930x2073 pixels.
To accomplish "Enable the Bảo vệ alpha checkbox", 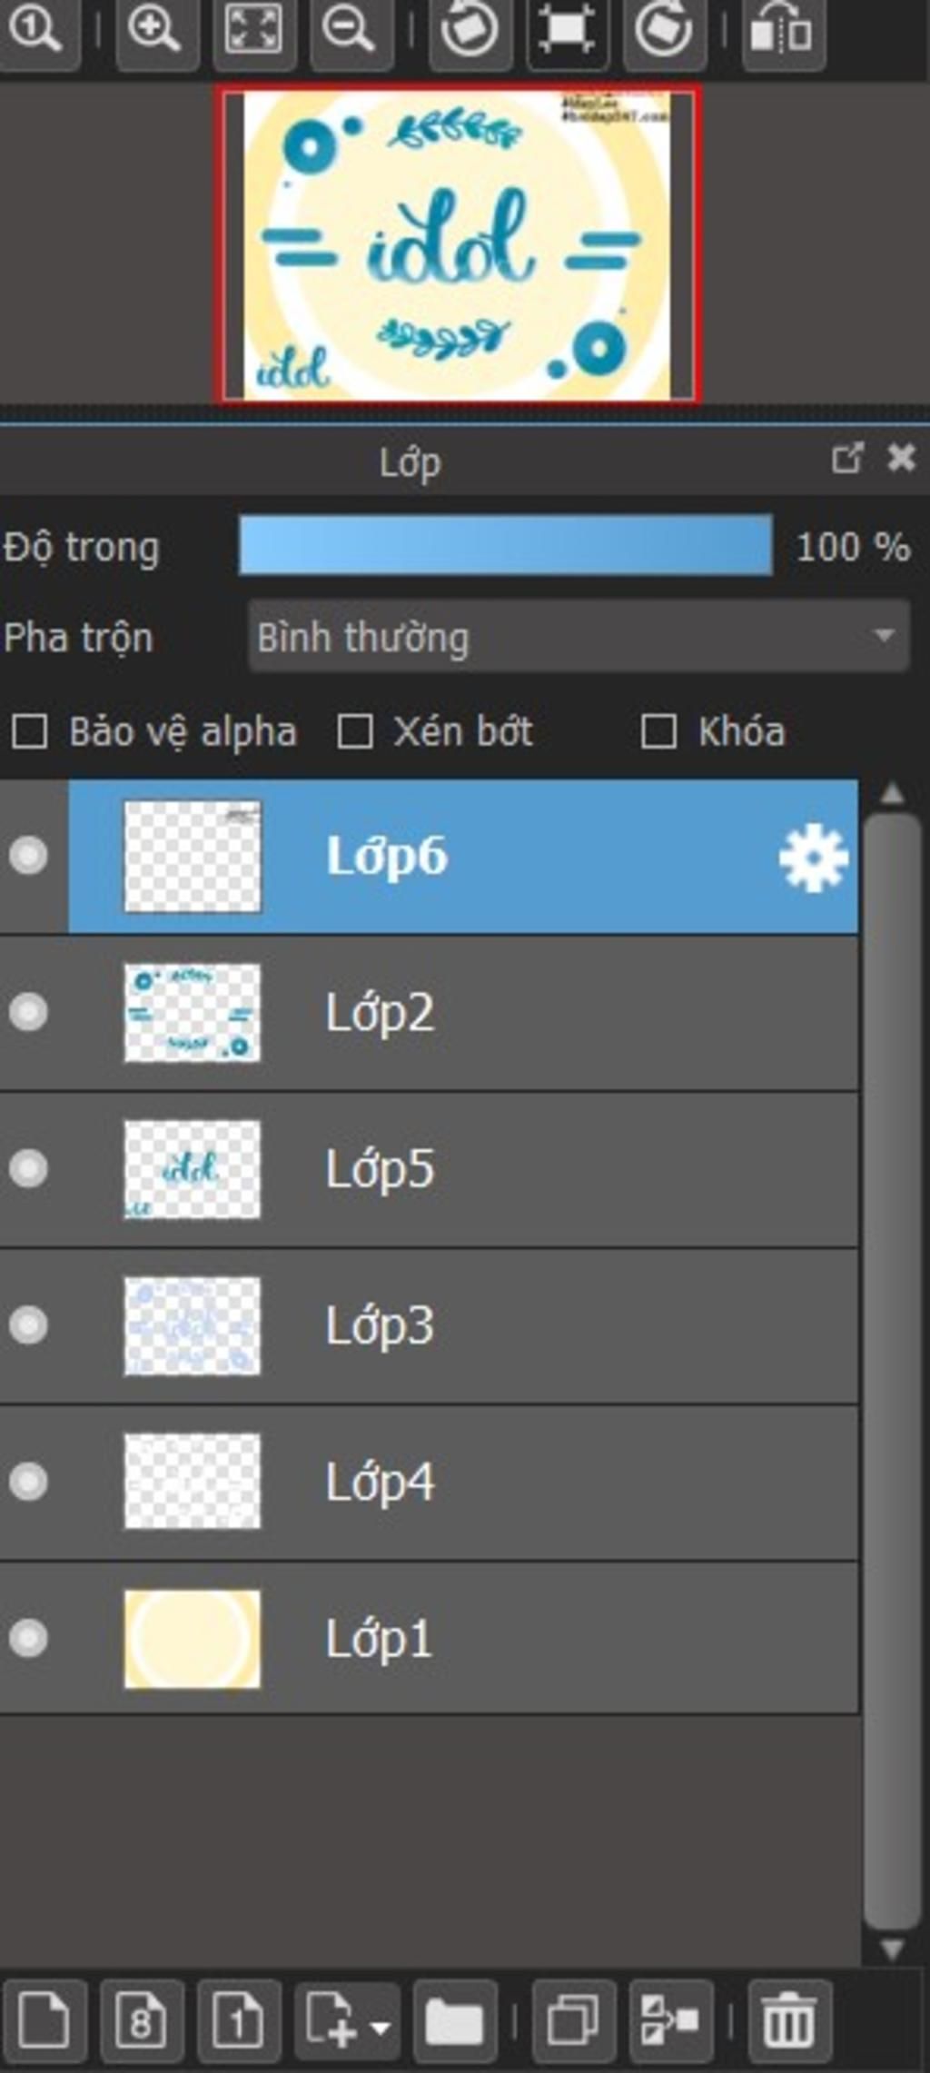I will tap(29, 731).
